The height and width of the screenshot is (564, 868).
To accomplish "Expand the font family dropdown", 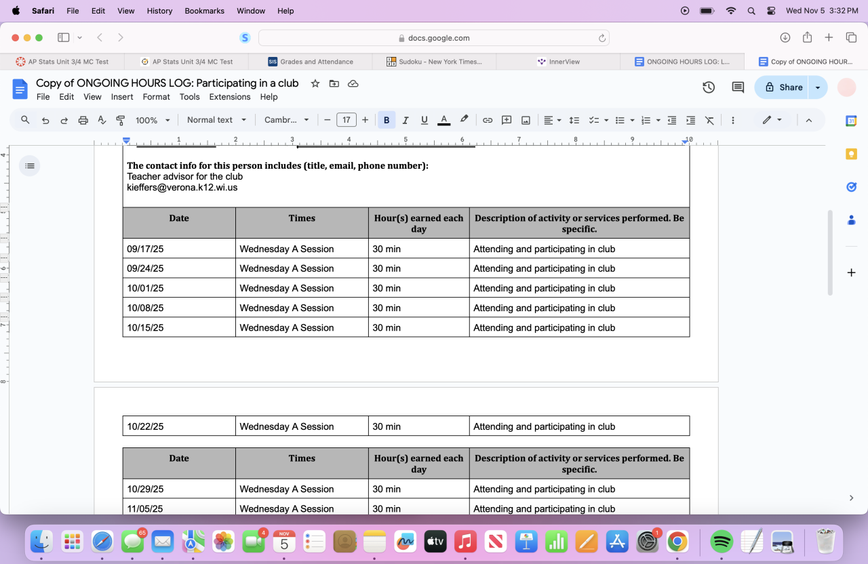I will click(286, 120).
